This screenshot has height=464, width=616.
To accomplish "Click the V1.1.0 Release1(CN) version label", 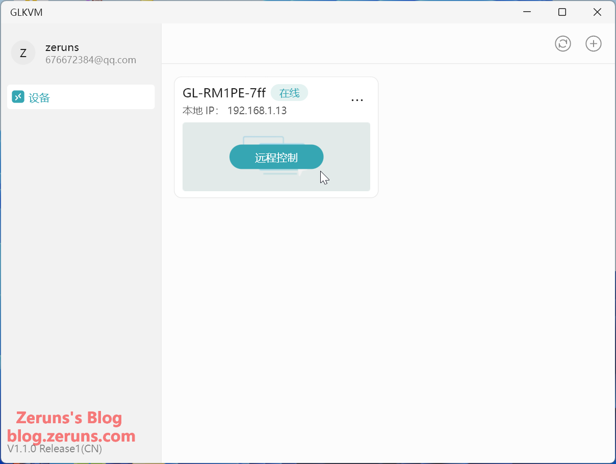I will pos(55,449).
